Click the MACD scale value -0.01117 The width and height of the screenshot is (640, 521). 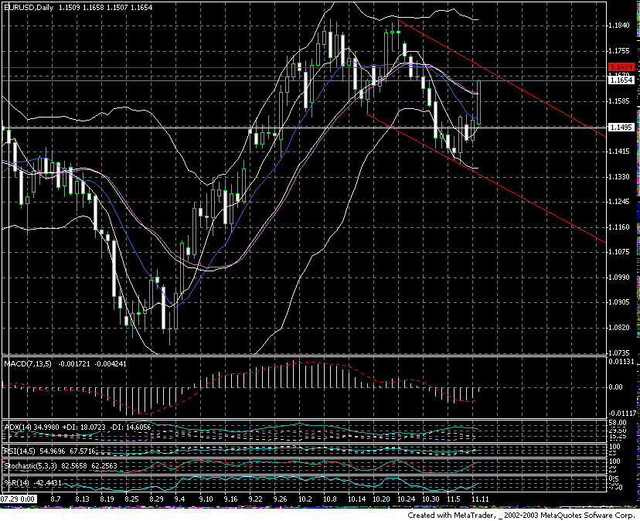[x=621, y=414]
